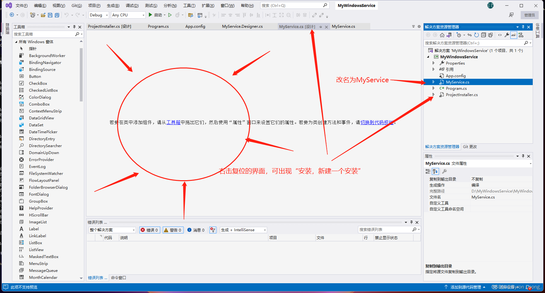Click the Open File folder icon
The height and width of the screenshot is (293, 545).
pos(43,15)
